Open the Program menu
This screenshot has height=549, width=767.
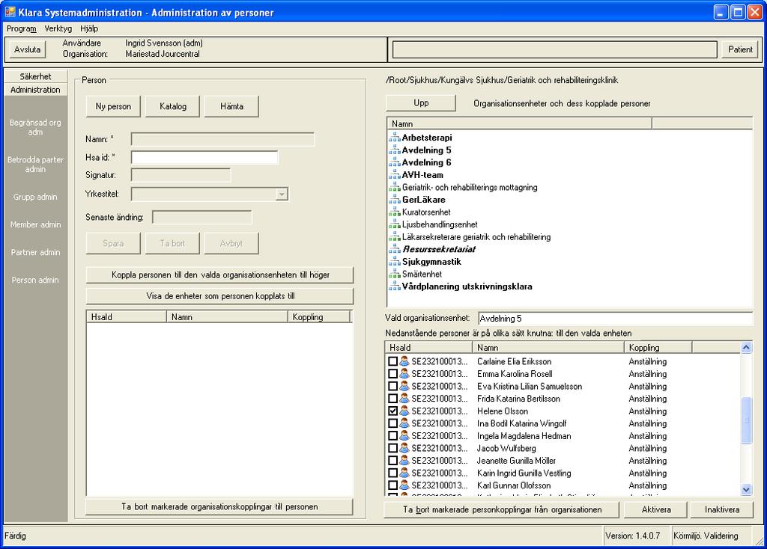click(x=22, y=29)
